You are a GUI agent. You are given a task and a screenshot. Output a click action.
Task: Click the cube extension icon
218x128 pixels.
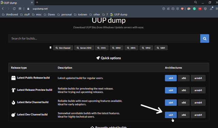(x=205, y=9)
